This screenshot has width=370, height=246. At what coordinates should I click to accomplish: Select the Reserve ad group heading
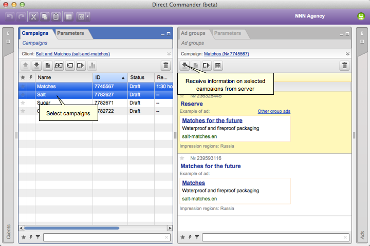(x=192, y=104)
